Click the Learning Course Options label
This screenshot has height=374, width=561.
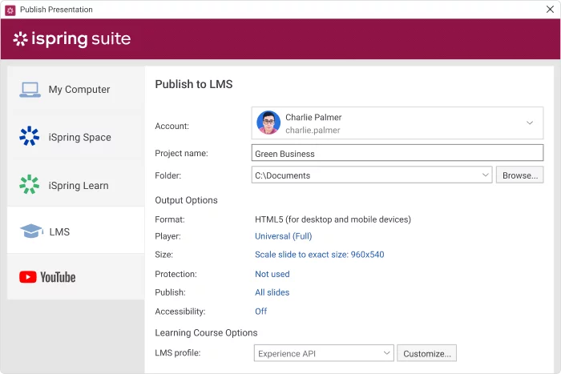206,333
